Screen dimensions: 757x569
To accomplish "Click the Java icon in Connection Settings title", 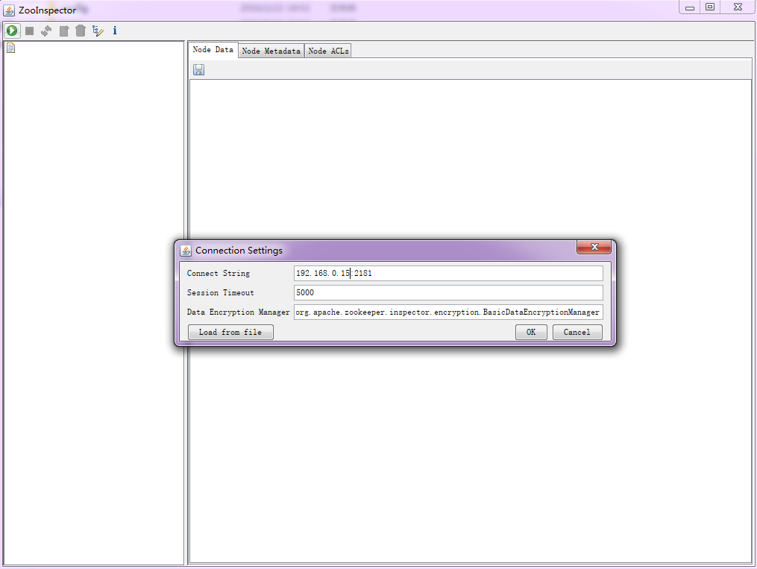I will click(186, 251).
